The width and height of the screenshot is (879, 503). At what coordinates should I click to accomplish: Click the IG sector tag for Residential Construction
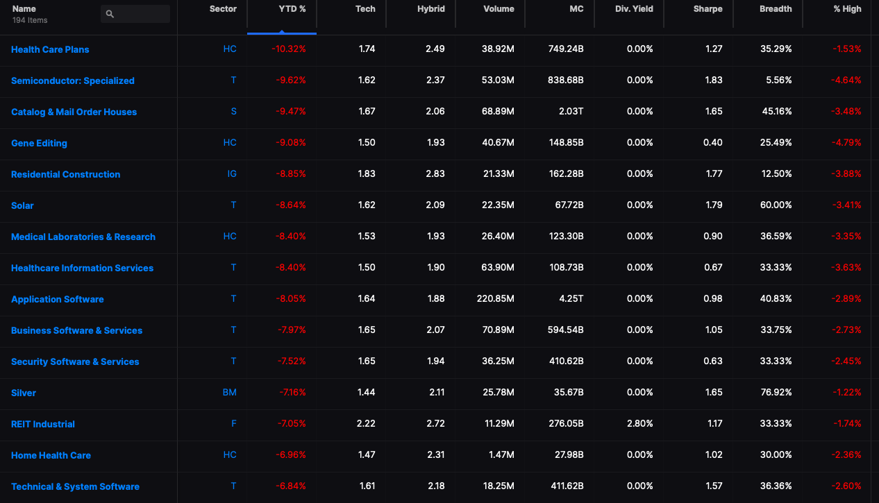[x=232, y=173]
